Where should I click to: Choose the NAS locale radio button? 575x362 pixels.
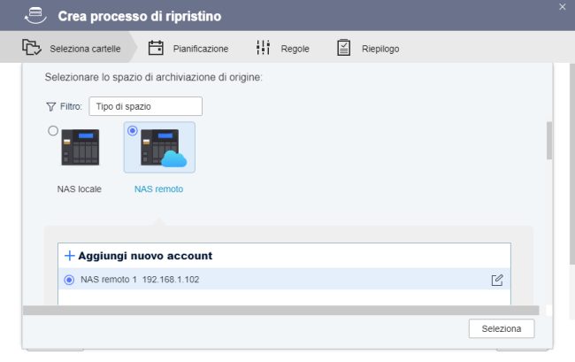click(x=53, y=131)
